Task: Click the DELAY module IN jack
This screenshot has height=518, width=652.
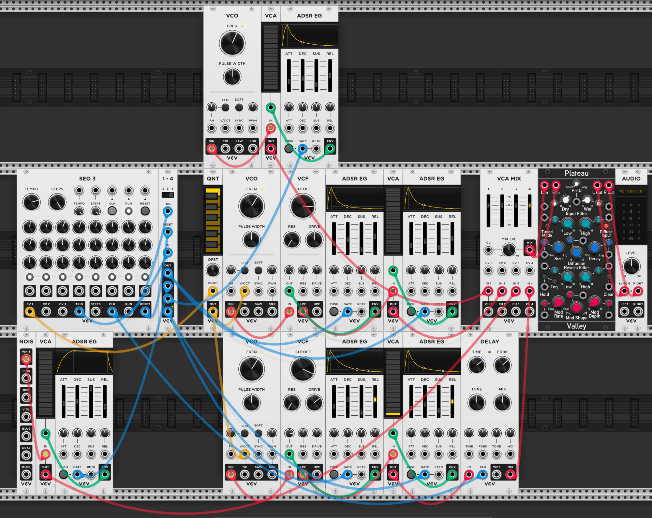Action: coord(469,474)
